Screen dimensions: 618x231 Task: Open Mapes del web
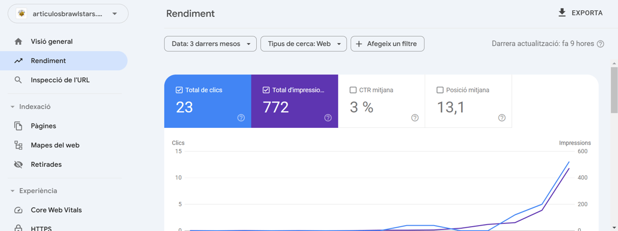[x=55, y=145]
